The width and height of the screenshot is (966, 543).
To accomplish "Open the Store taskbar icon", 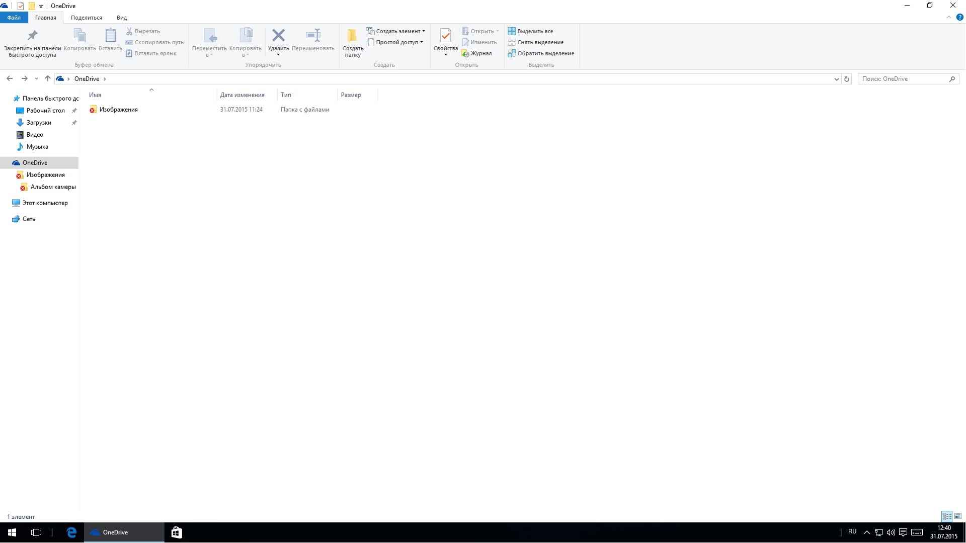I will 177,532.
